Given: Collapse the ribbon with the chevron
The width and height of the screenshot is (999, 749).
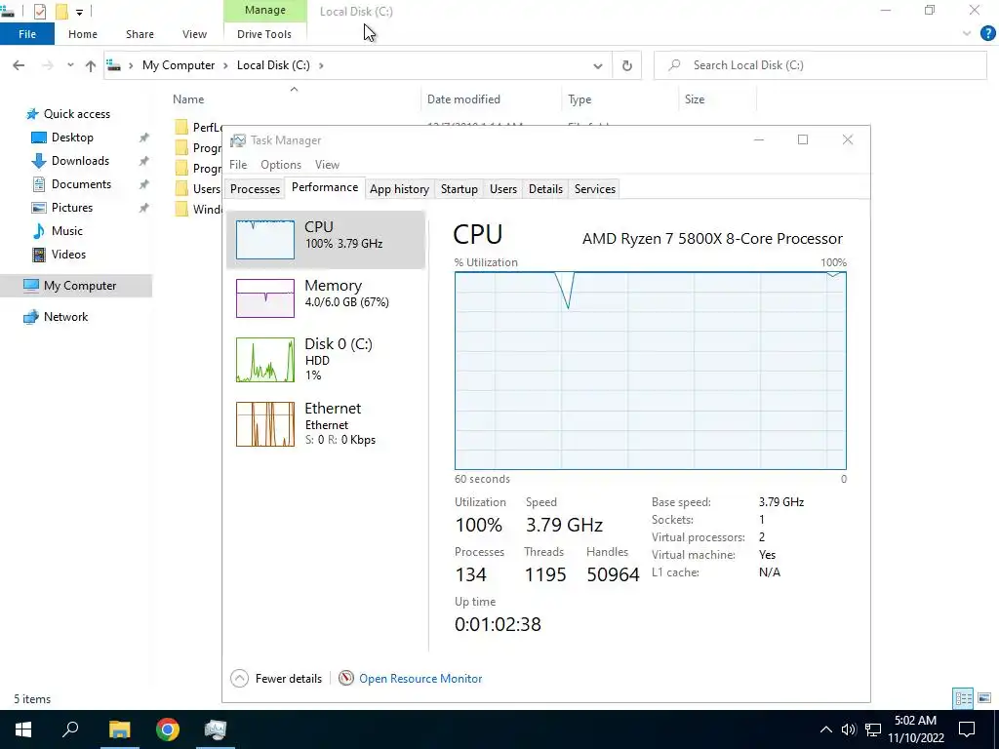Looking at the screenshot, I should (967, 34).
